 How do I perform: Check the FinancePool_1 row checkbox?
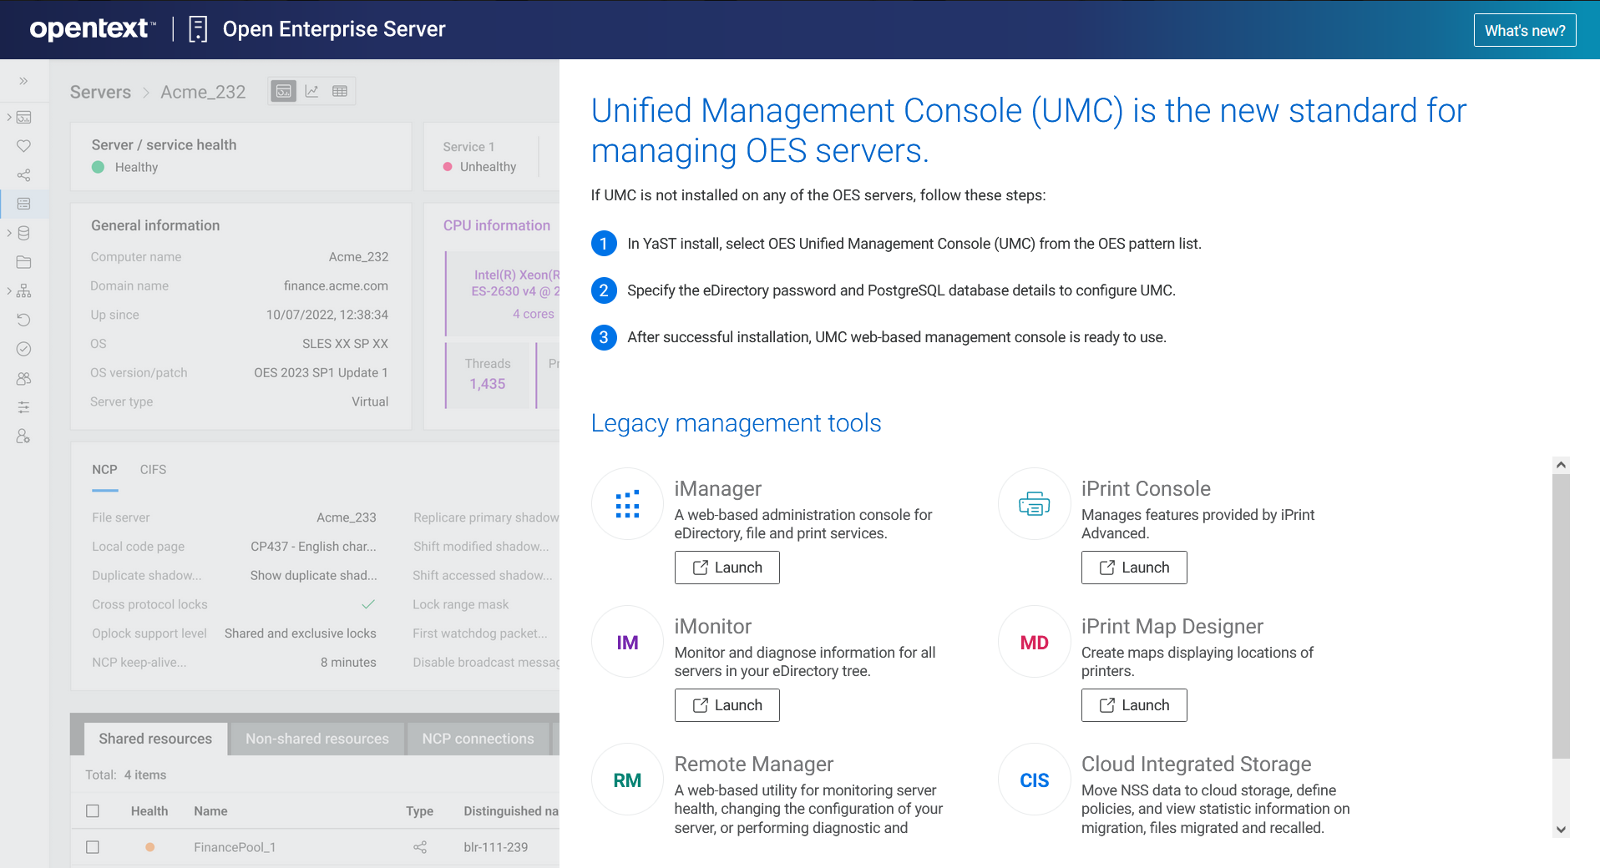93,847
